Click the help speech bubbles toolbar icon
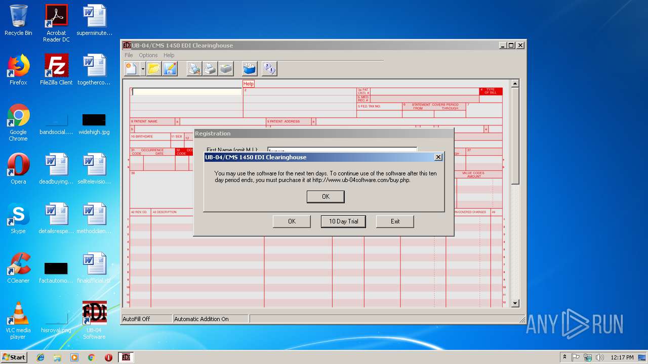This screenshot has height=364, width=648. 269,69
